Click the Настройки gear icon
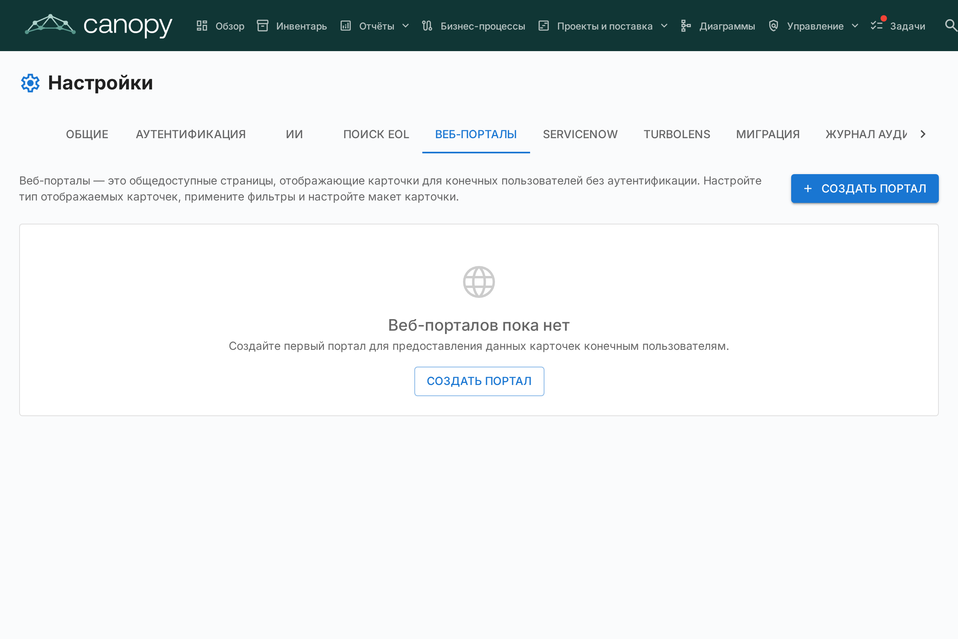Screen dimensions: 958x639 tap(30, 83)
